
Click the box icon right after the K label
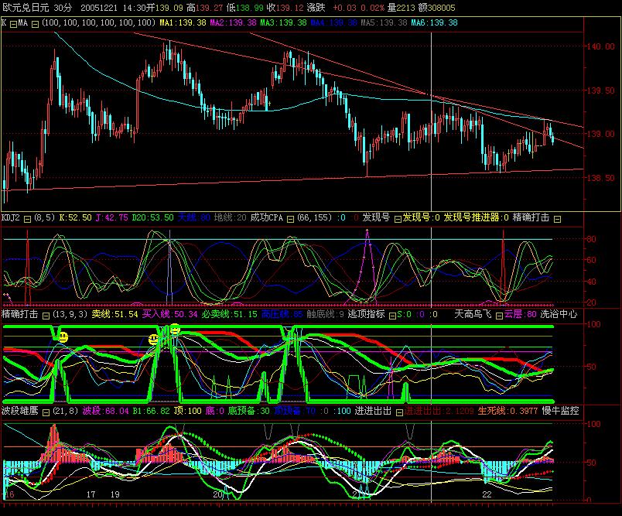[x=13, y=24]
